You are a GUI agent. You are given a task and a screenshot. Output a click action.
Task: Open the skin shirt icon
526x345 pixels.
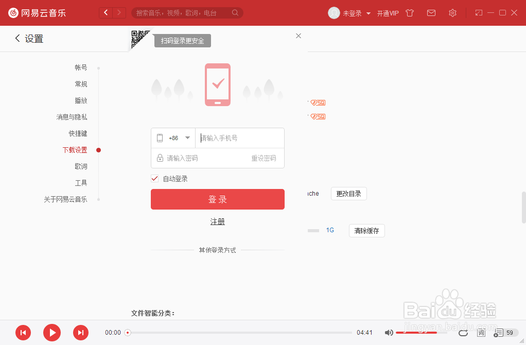[410, 13]
